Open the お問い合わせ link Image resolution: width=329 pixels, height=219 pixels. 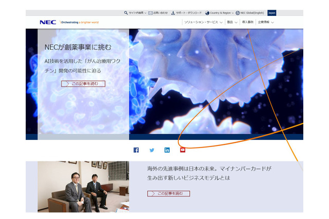click(160, 13)
